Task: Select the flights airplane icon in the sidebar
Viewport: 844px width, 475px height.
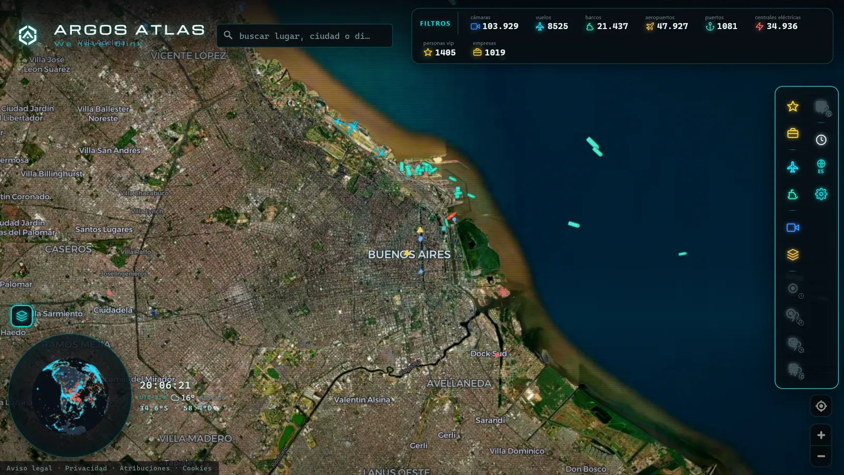Action: pos(793,167)
